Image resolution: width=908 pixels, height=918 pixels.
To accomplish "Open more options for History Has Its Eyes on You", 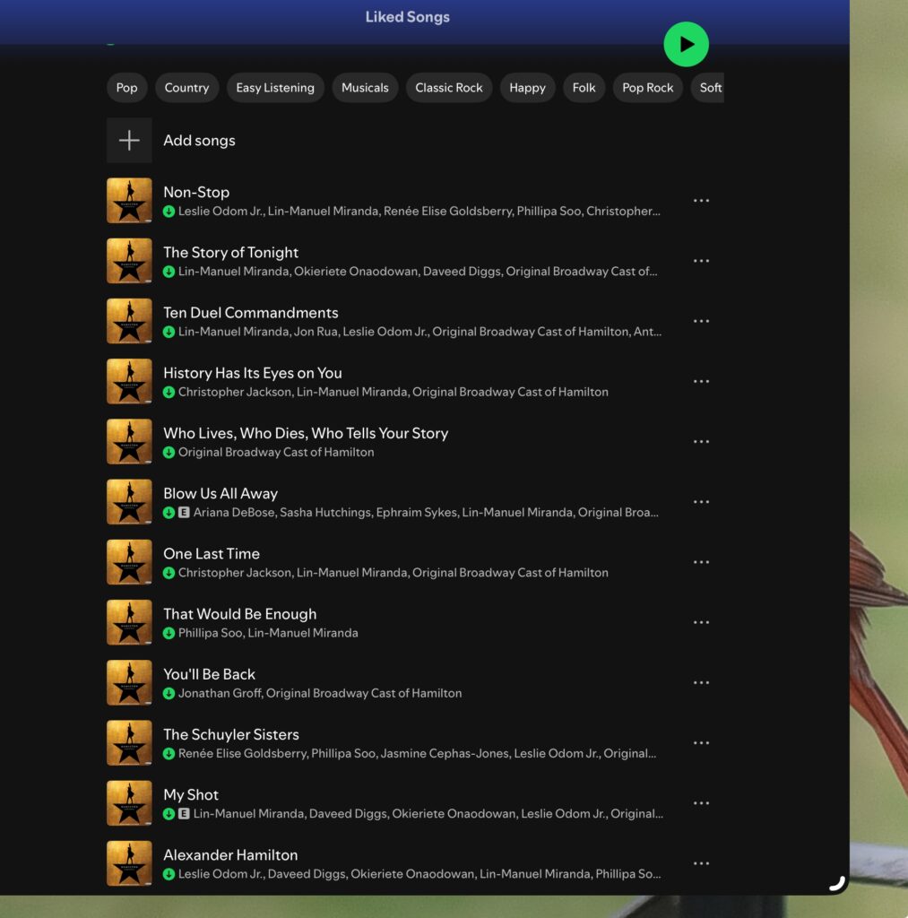I will coord(701,382).
